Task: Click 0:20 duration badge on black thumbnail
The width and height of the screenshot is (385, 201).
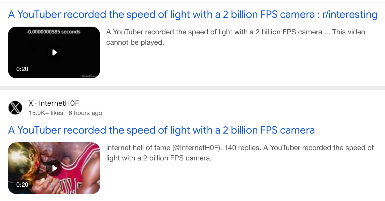Action: tap(22, 69)
